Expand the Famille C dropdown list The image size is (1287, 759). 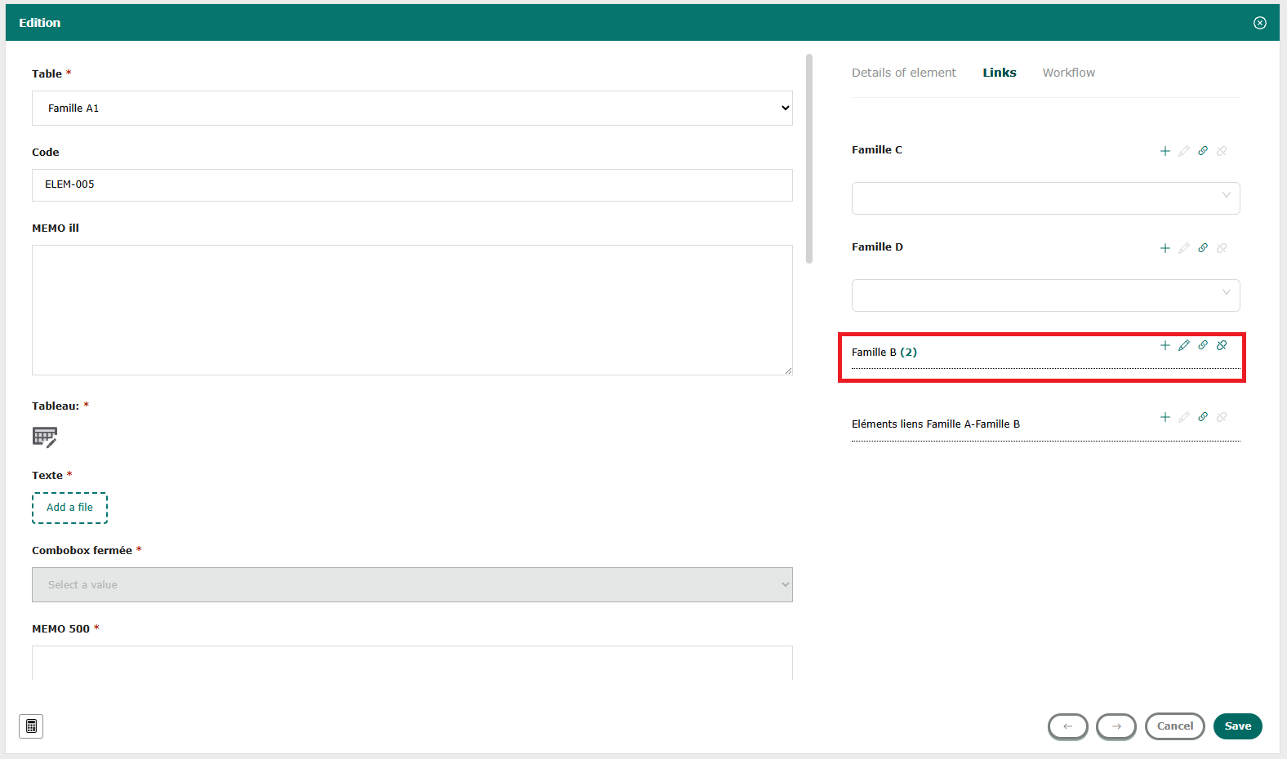tap(1045, 198)
